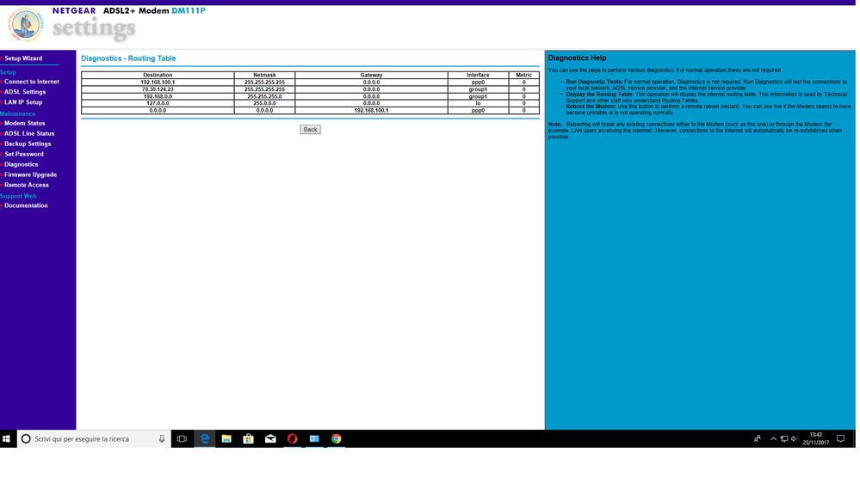Click the Metric column header
This screenshot has width=860, height=483.
523,75
